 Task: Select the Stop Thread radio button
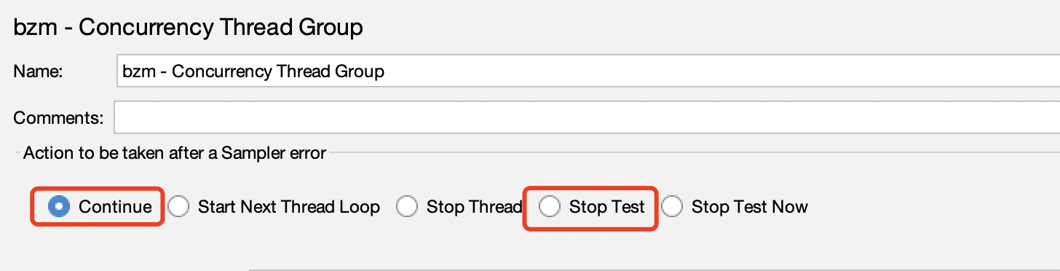tap(407, 207)
